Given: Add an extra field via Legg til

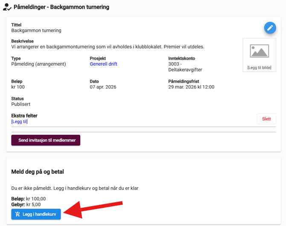Looking at the screenshot, I should [19, 122].
